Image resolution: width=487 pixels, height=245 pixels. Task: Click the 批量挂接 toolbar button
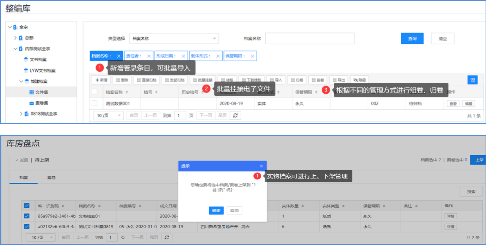point(202,80)
